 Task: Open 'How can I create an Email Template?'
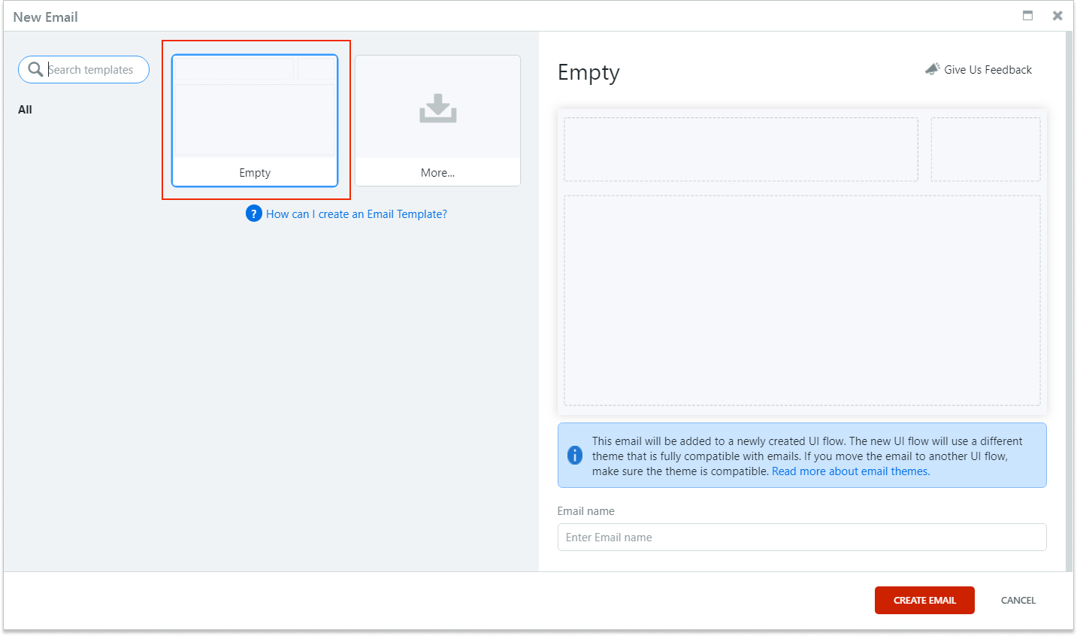tap(356, 214)
